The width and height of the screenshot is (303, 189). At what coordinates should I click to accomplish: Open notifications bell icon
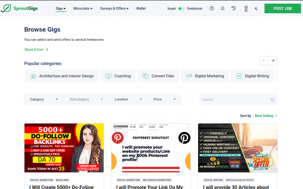tap(223, 8)
